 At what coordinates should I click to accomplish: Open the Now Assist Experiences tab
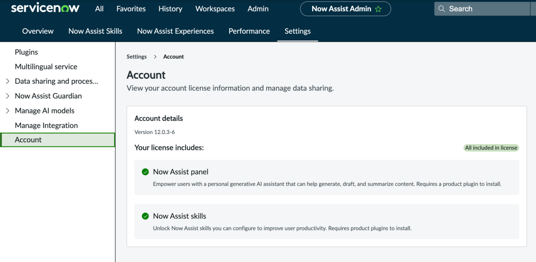click(x=176, y=31)
